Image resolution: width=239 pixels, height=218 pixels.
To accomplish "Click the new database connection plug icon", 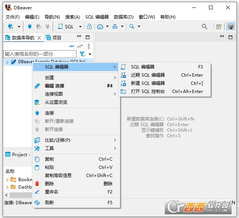I will pyautogui.click(x=11, y=26).
